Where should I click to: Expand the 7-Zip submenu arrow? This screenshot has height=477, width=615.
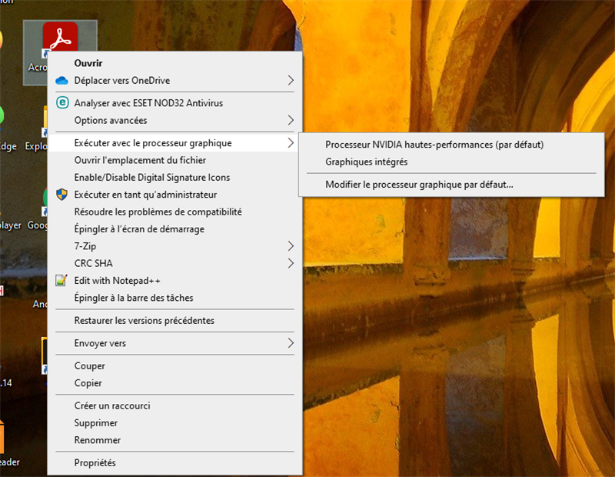[x=290, y=246]
